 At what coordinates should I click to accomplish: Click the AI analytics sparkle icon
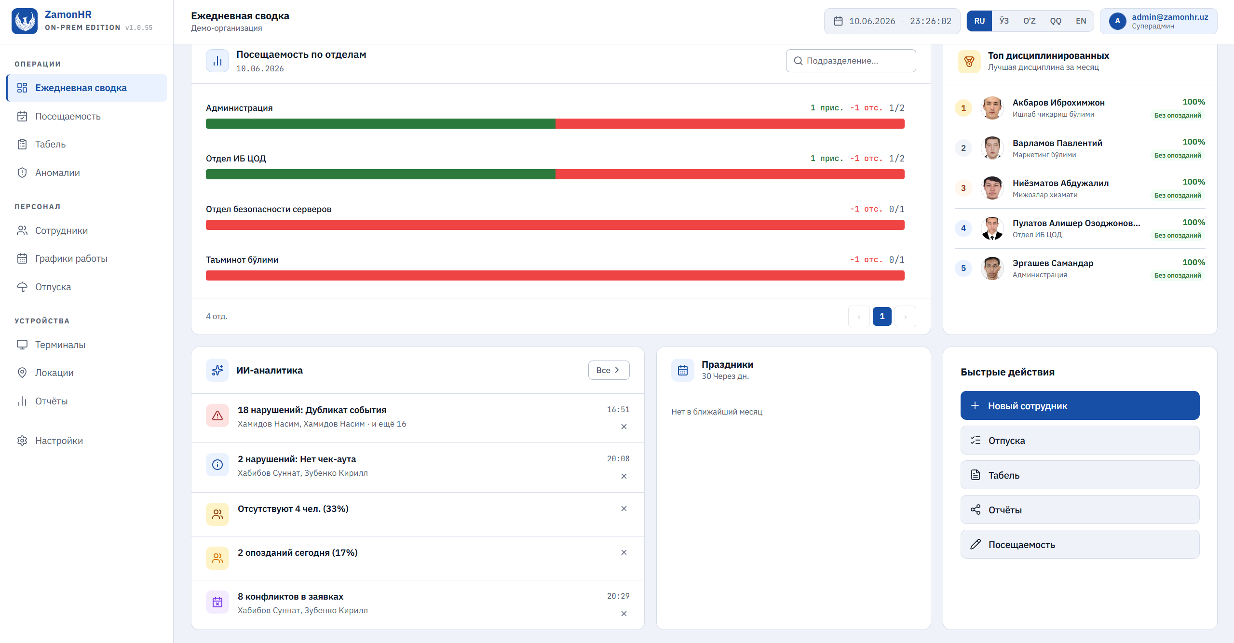[217, 370]
